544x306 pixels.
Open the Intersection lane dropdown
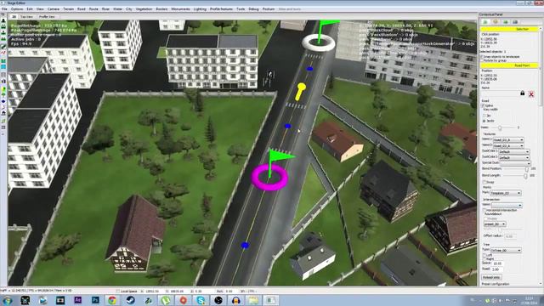(x=507, y=206)
